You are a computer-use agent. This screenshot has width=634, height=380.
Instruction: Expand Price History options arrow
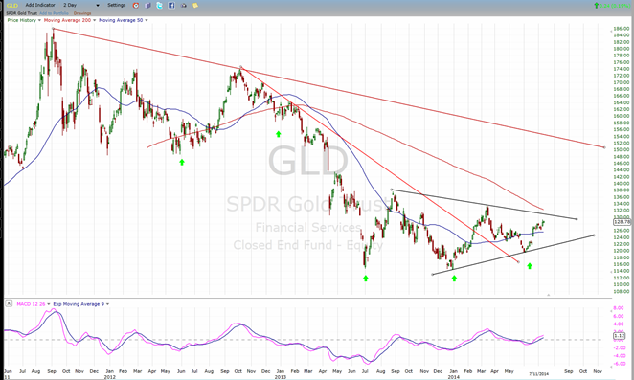(x=39, y=20)
